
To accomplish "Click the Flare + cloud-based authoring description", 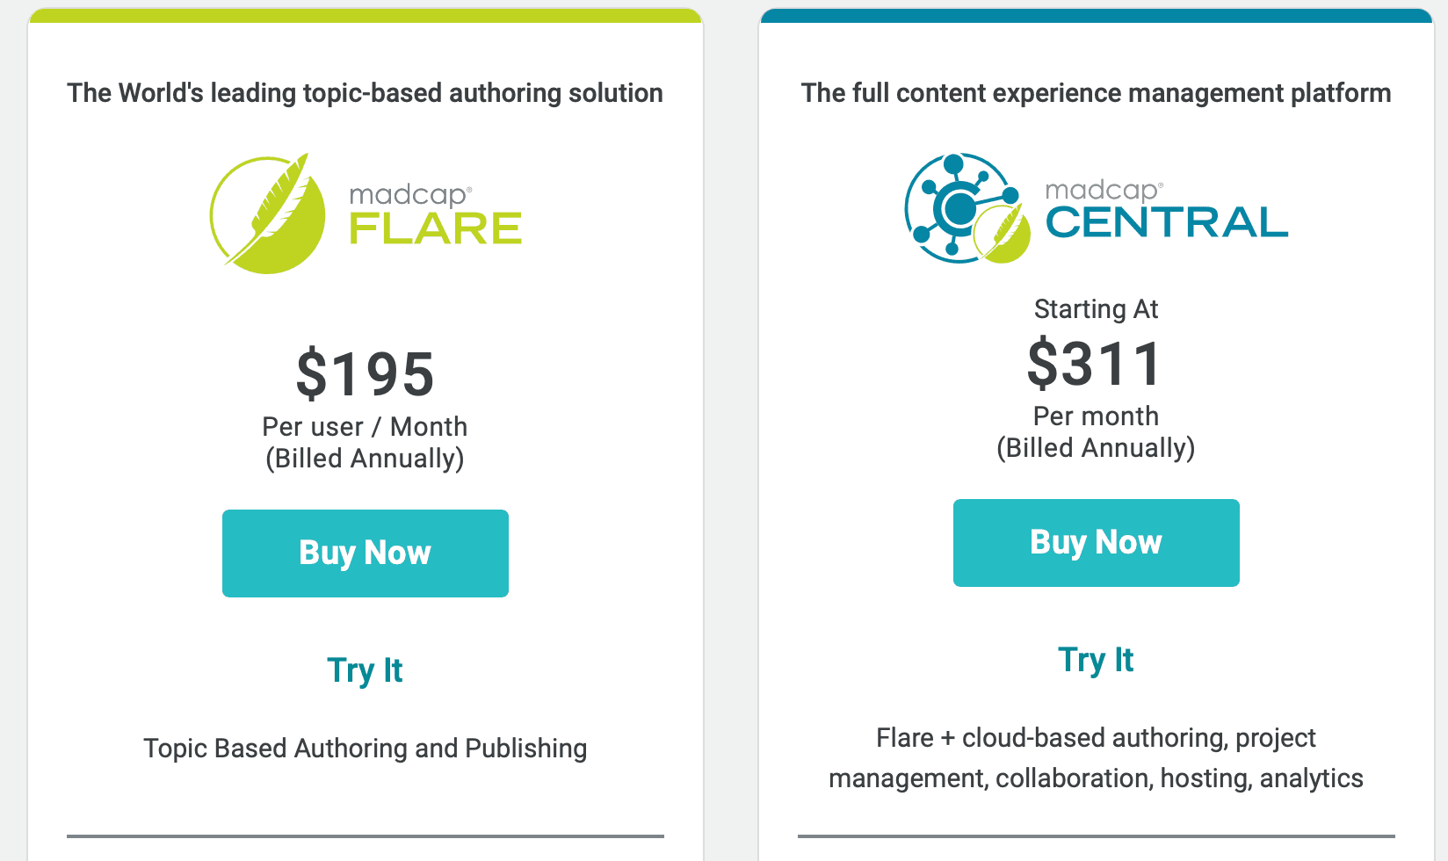I will [1096, 757].
